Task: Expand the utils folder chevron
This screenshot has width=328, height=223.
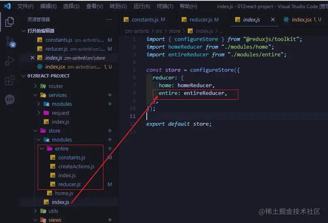Action: coord(35,211)
